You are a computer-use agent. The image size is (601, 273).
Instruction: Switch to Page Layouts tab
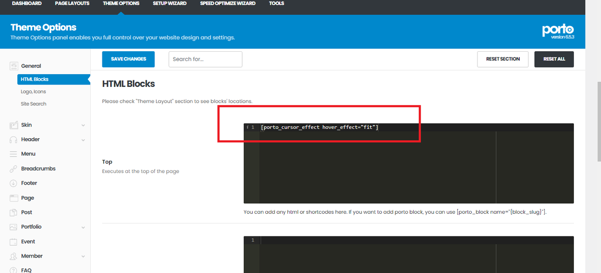click(x=72, y=3)
